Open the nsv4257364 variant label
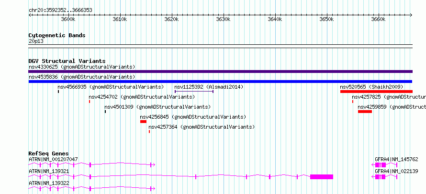The height and width of the screenshot is (194, 426). [x=202, y=127]
